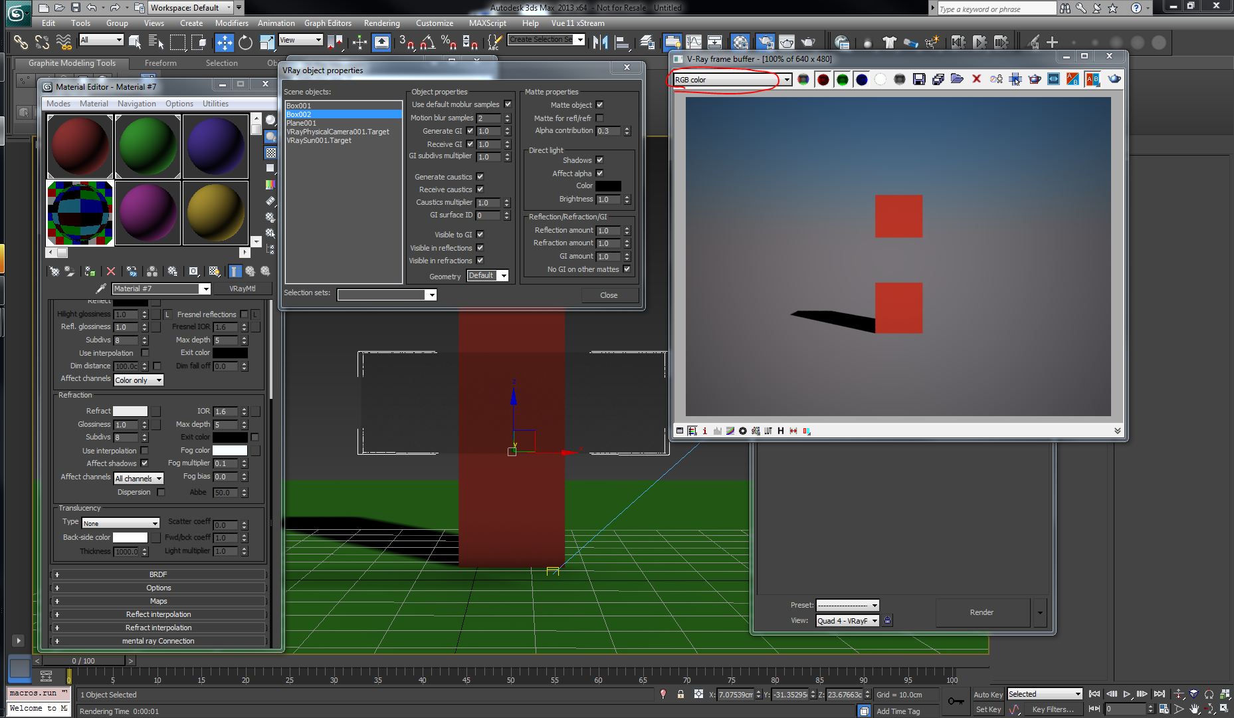Click the Refract color swatch
Screen dimensions: 1234x718
point(130,412)
